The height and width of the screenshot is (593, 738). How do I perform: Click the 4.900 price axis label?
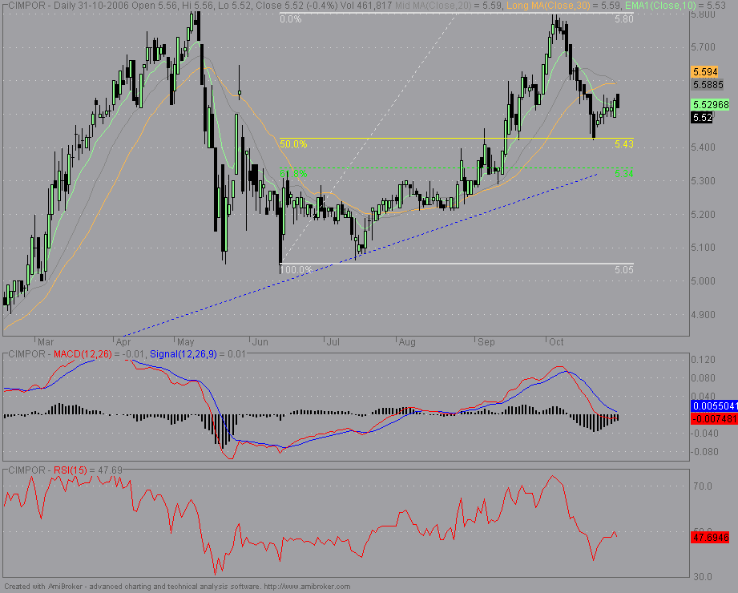tap(703, 314)
